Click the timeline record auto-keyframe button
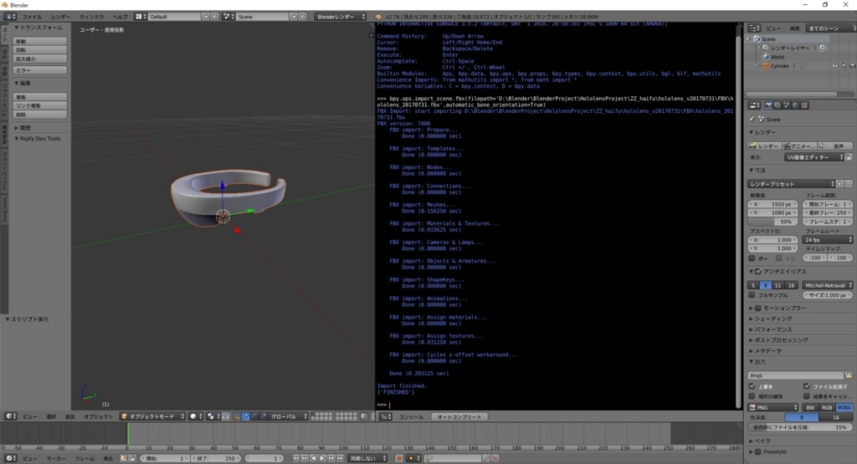Screen dimensions: 857x464 [x=399, y=458]
